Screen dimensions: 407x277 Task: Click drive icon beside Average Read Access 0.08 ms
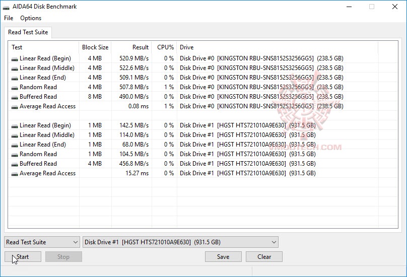pos(15,107)
